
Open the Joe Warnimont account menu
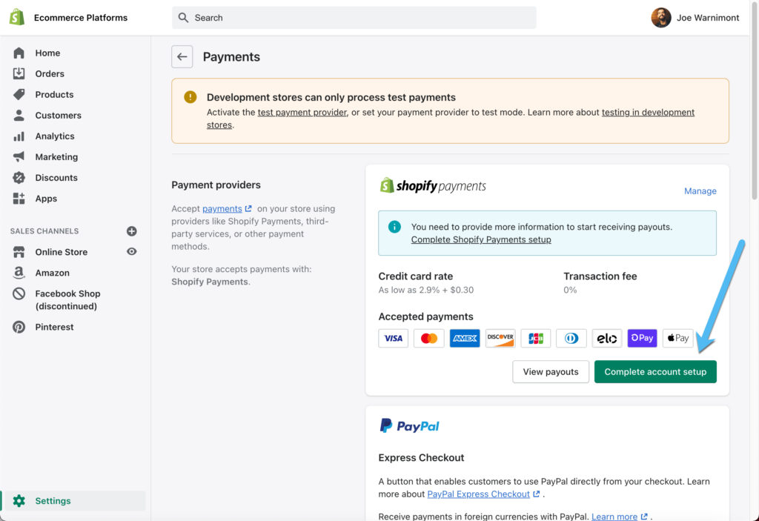695,18
